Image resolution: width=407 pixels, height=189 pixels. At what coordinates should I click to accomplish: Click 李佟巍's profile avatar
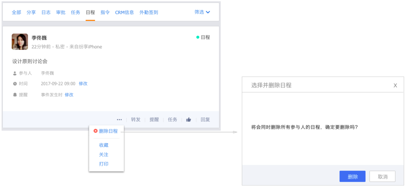pos(20,42)
